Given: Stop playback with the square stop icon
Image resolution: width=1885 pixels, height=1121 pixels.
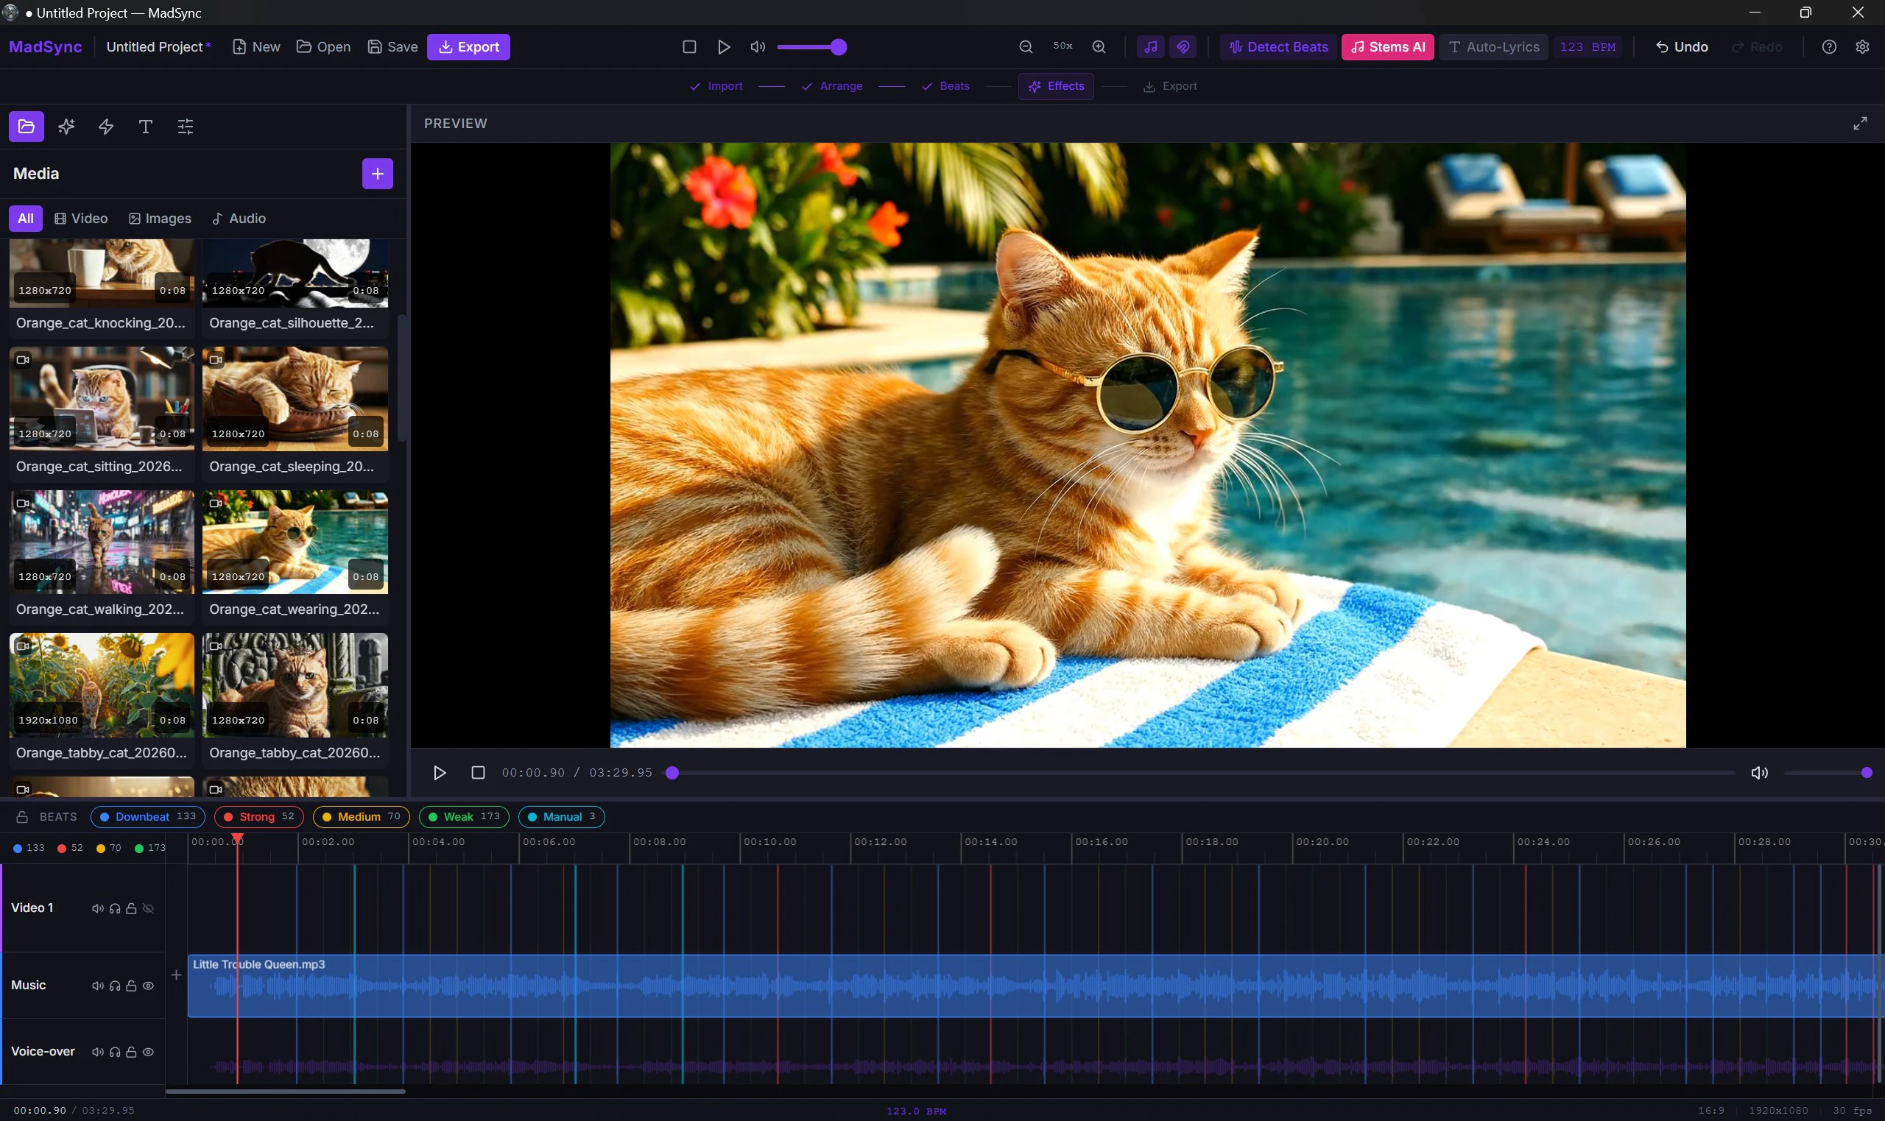Looking at the screenshot, I should [x=689, y=47].
